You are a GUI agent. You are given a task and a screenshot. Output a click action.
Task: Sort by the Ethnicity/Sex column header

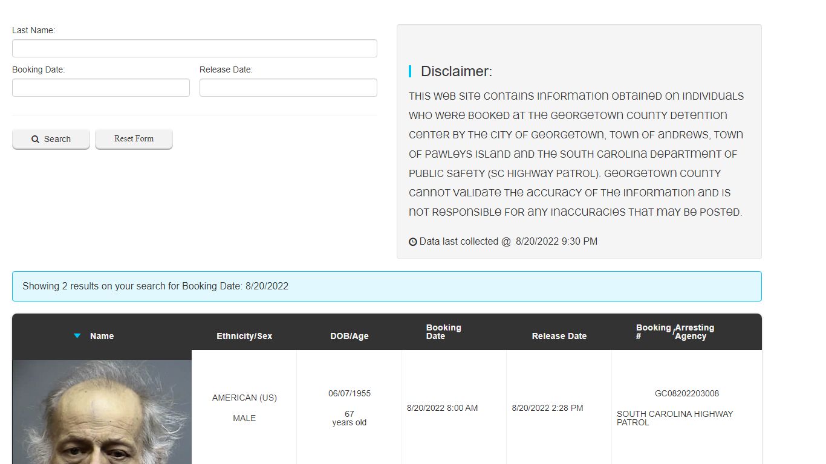pos(244,336)
